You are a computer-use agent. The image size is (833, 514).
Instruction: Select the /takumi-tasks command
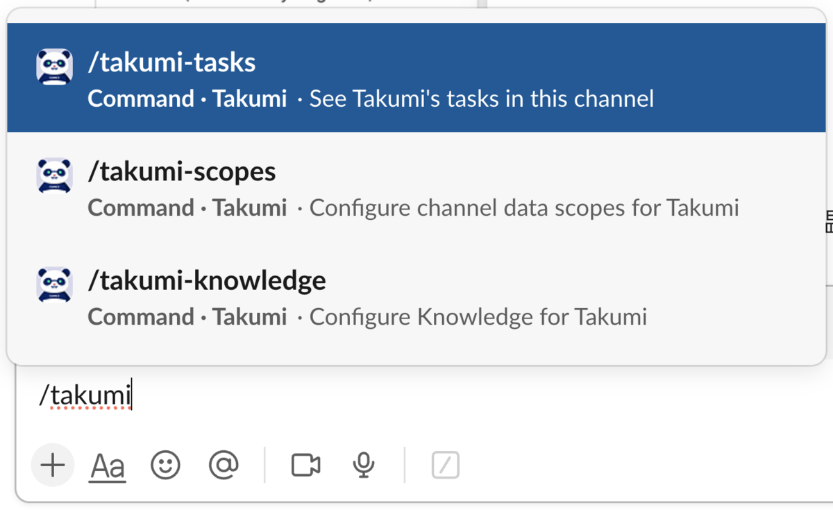tap(172, 63)
